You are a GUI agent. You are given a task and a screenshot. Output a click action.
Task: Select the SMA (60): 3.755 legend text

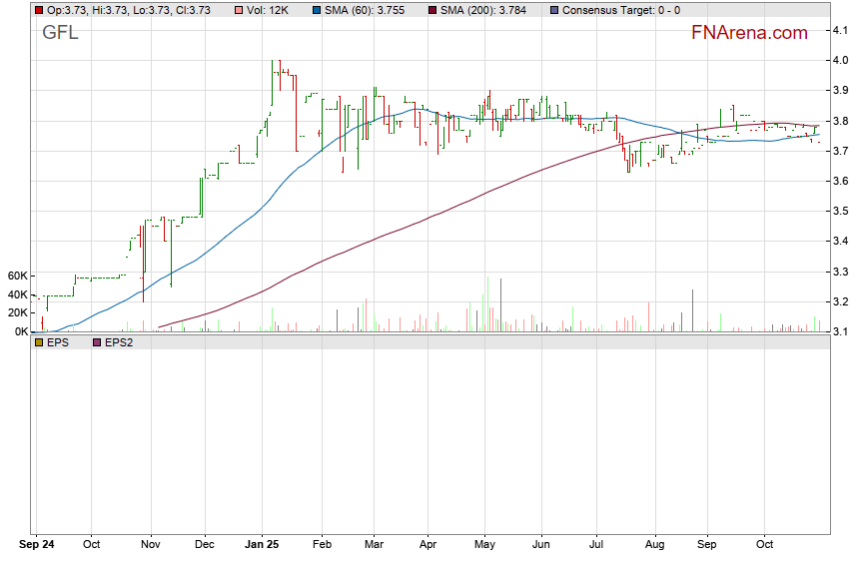pyautogui.click(x=366, y=10)
